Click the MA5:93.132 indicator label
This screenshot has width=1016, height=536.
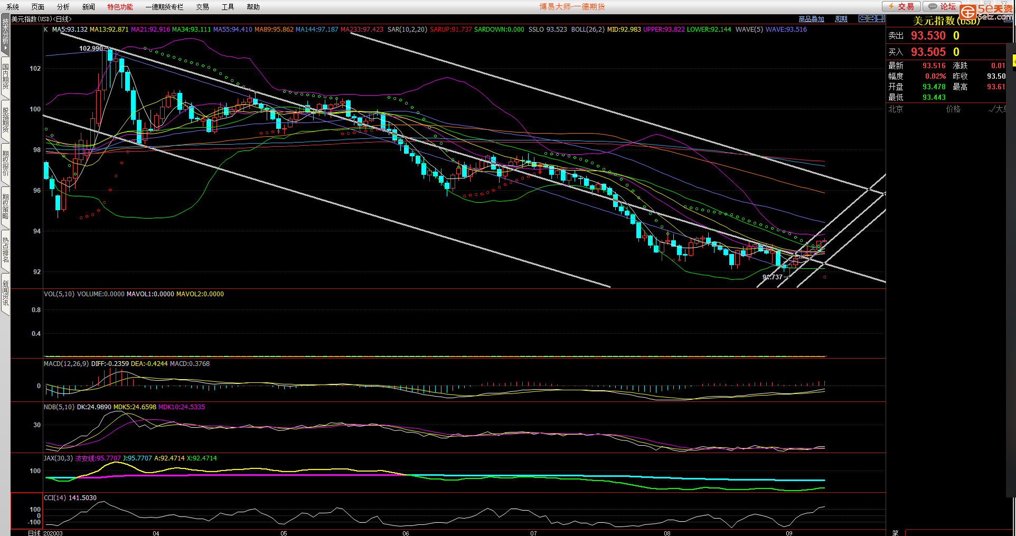[70, 30]
